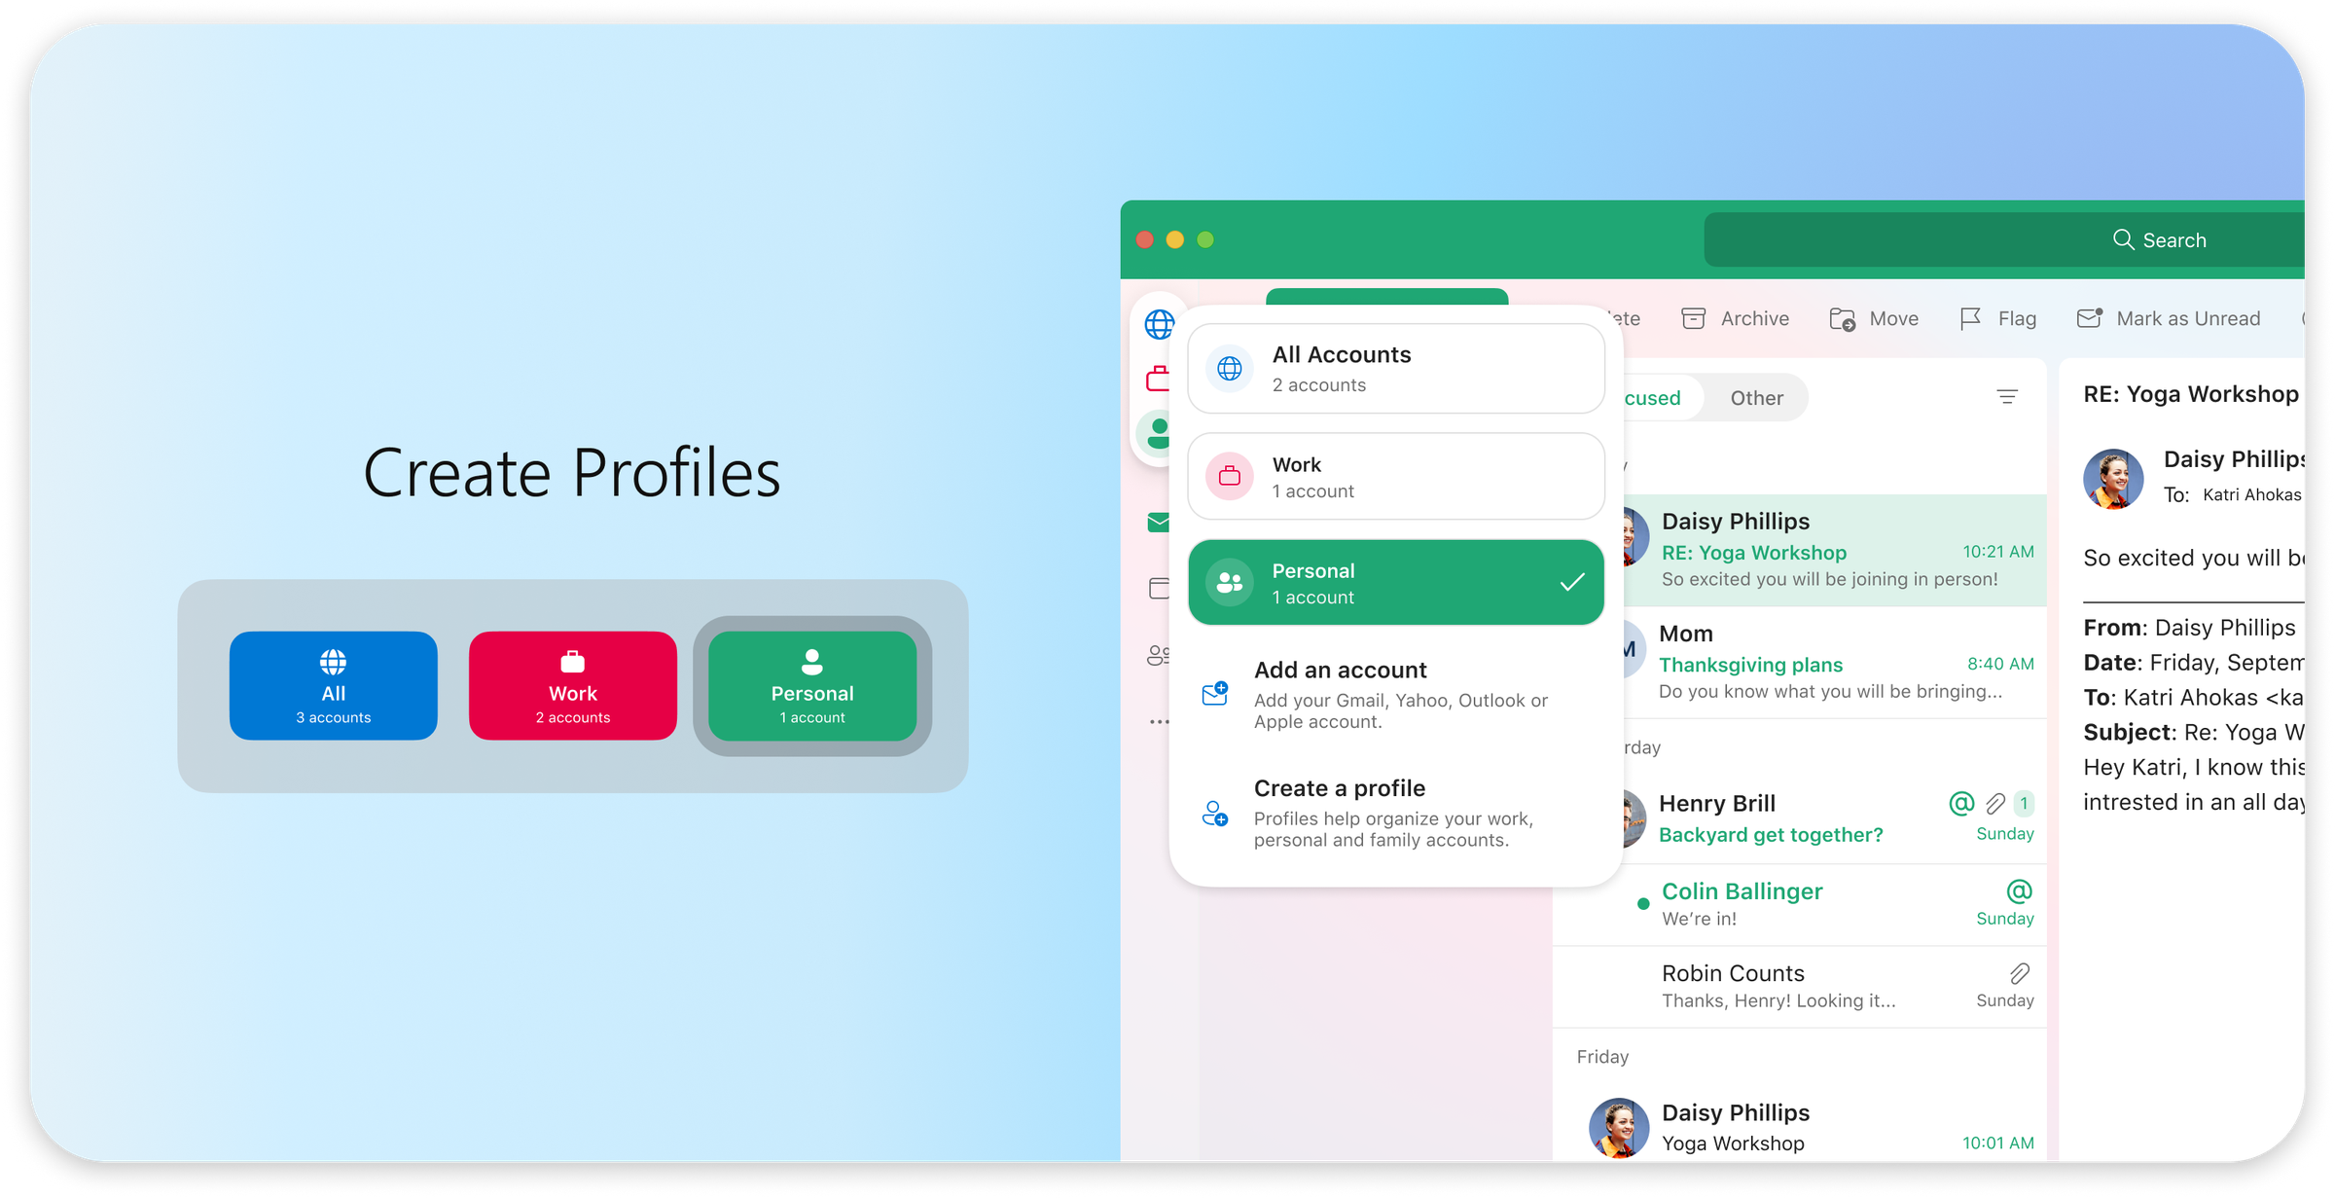This screenshot has height=1198, width=2335.
Task: Switch to the Other inbox tab
Action: pos(1758,397)
